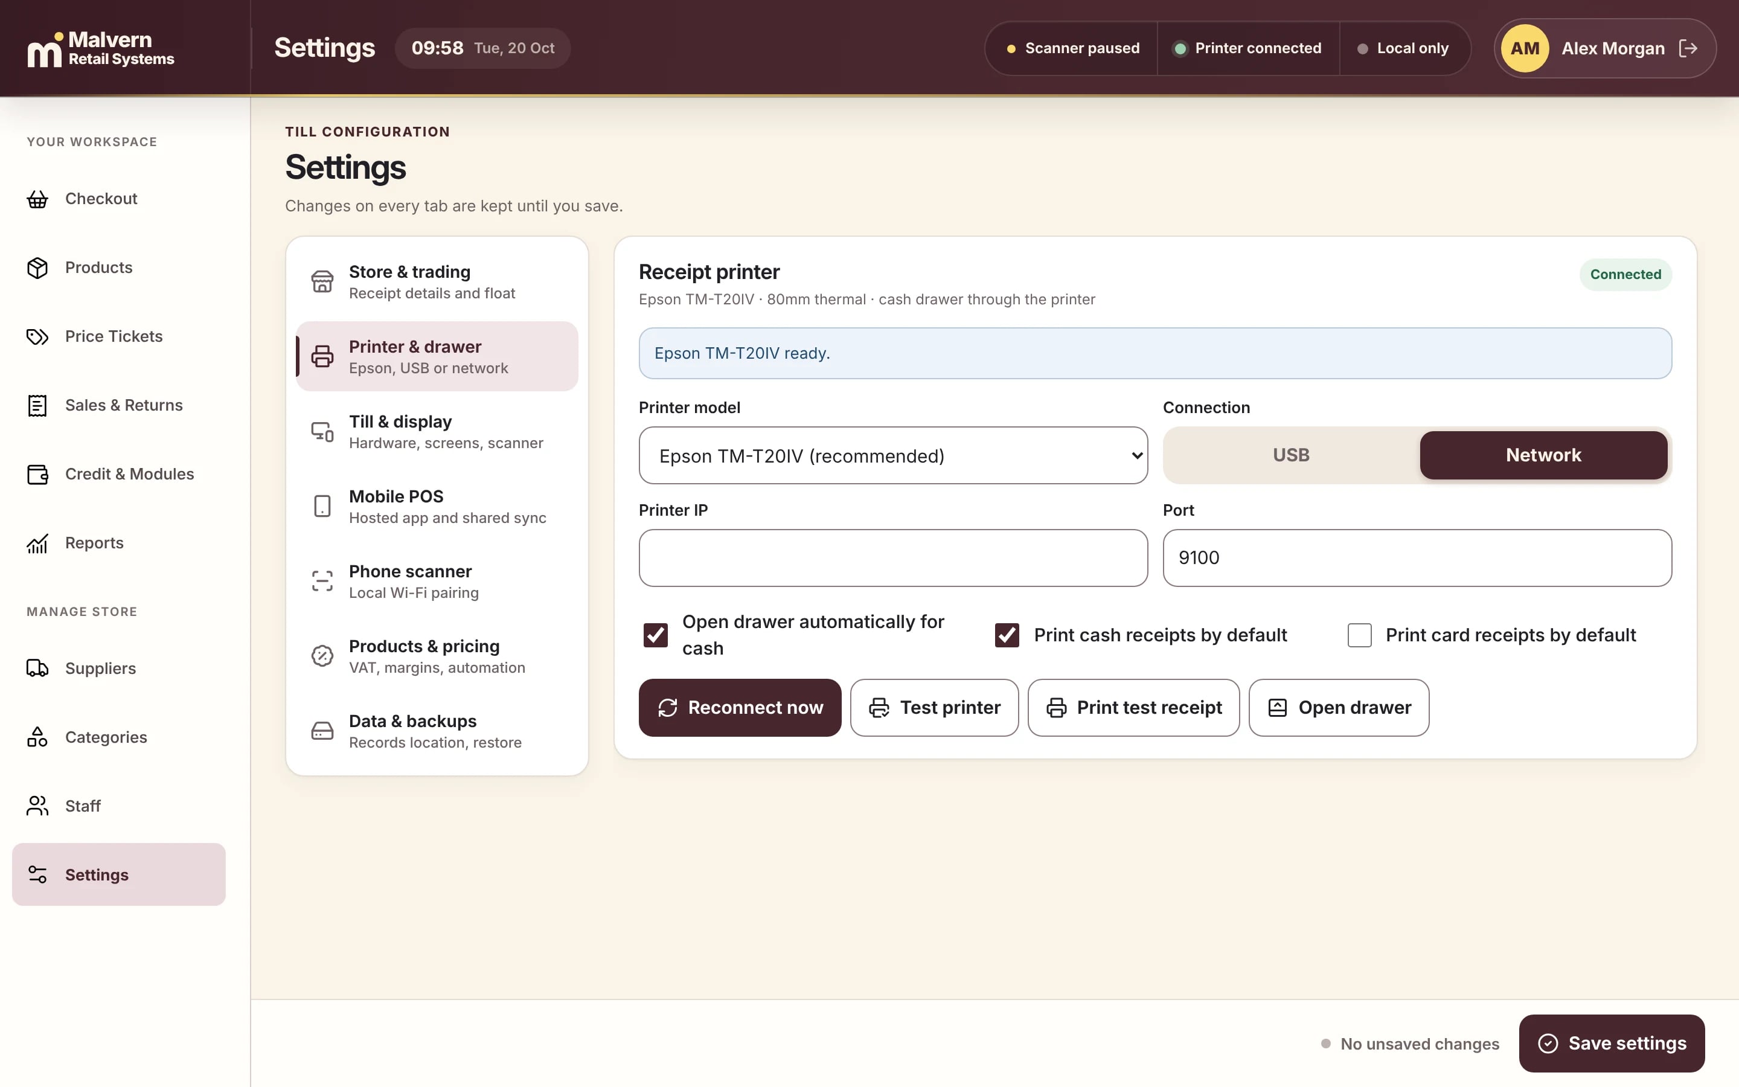The image size is (1739, 1087).
Task: Click the AM user avatar
Action: [1525, 48]
